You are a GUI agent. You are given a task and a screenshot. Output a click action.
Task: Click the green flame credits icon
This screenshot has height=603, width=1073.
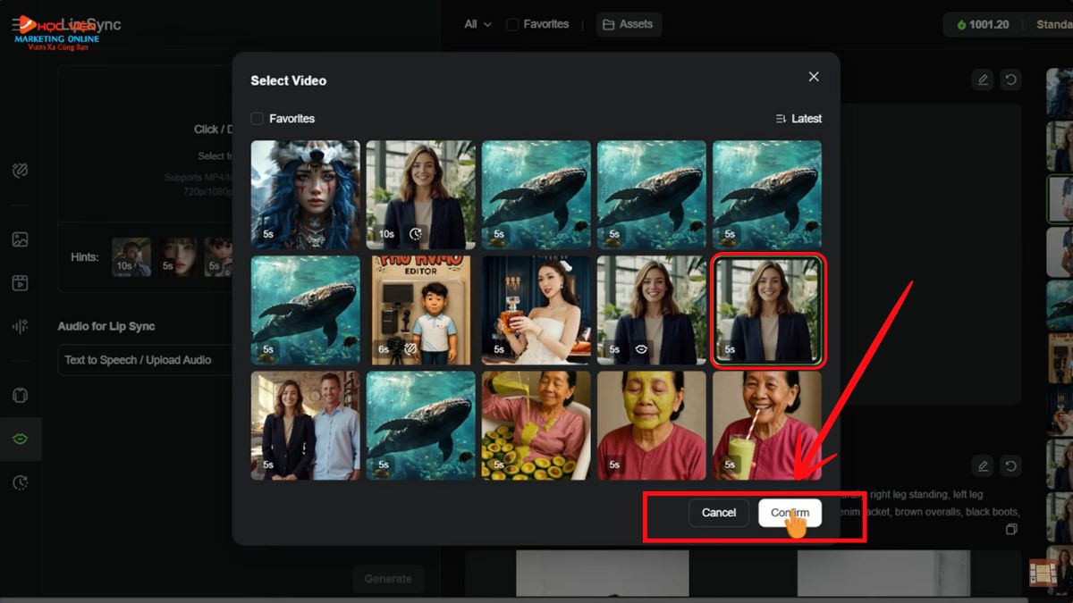click(961, 25)
